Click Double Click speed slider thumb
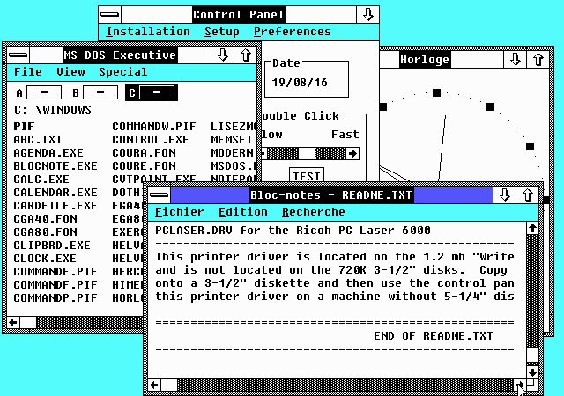Screen dimensions: 564x396 (307, 154)
